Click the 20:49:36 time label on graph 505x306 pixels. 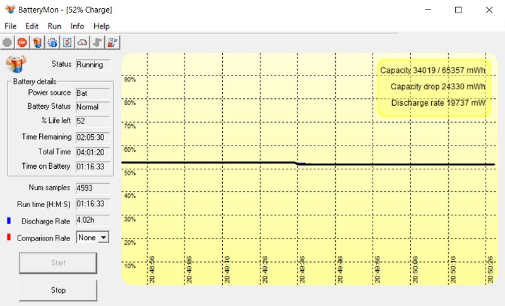click(x=302, y=269)
